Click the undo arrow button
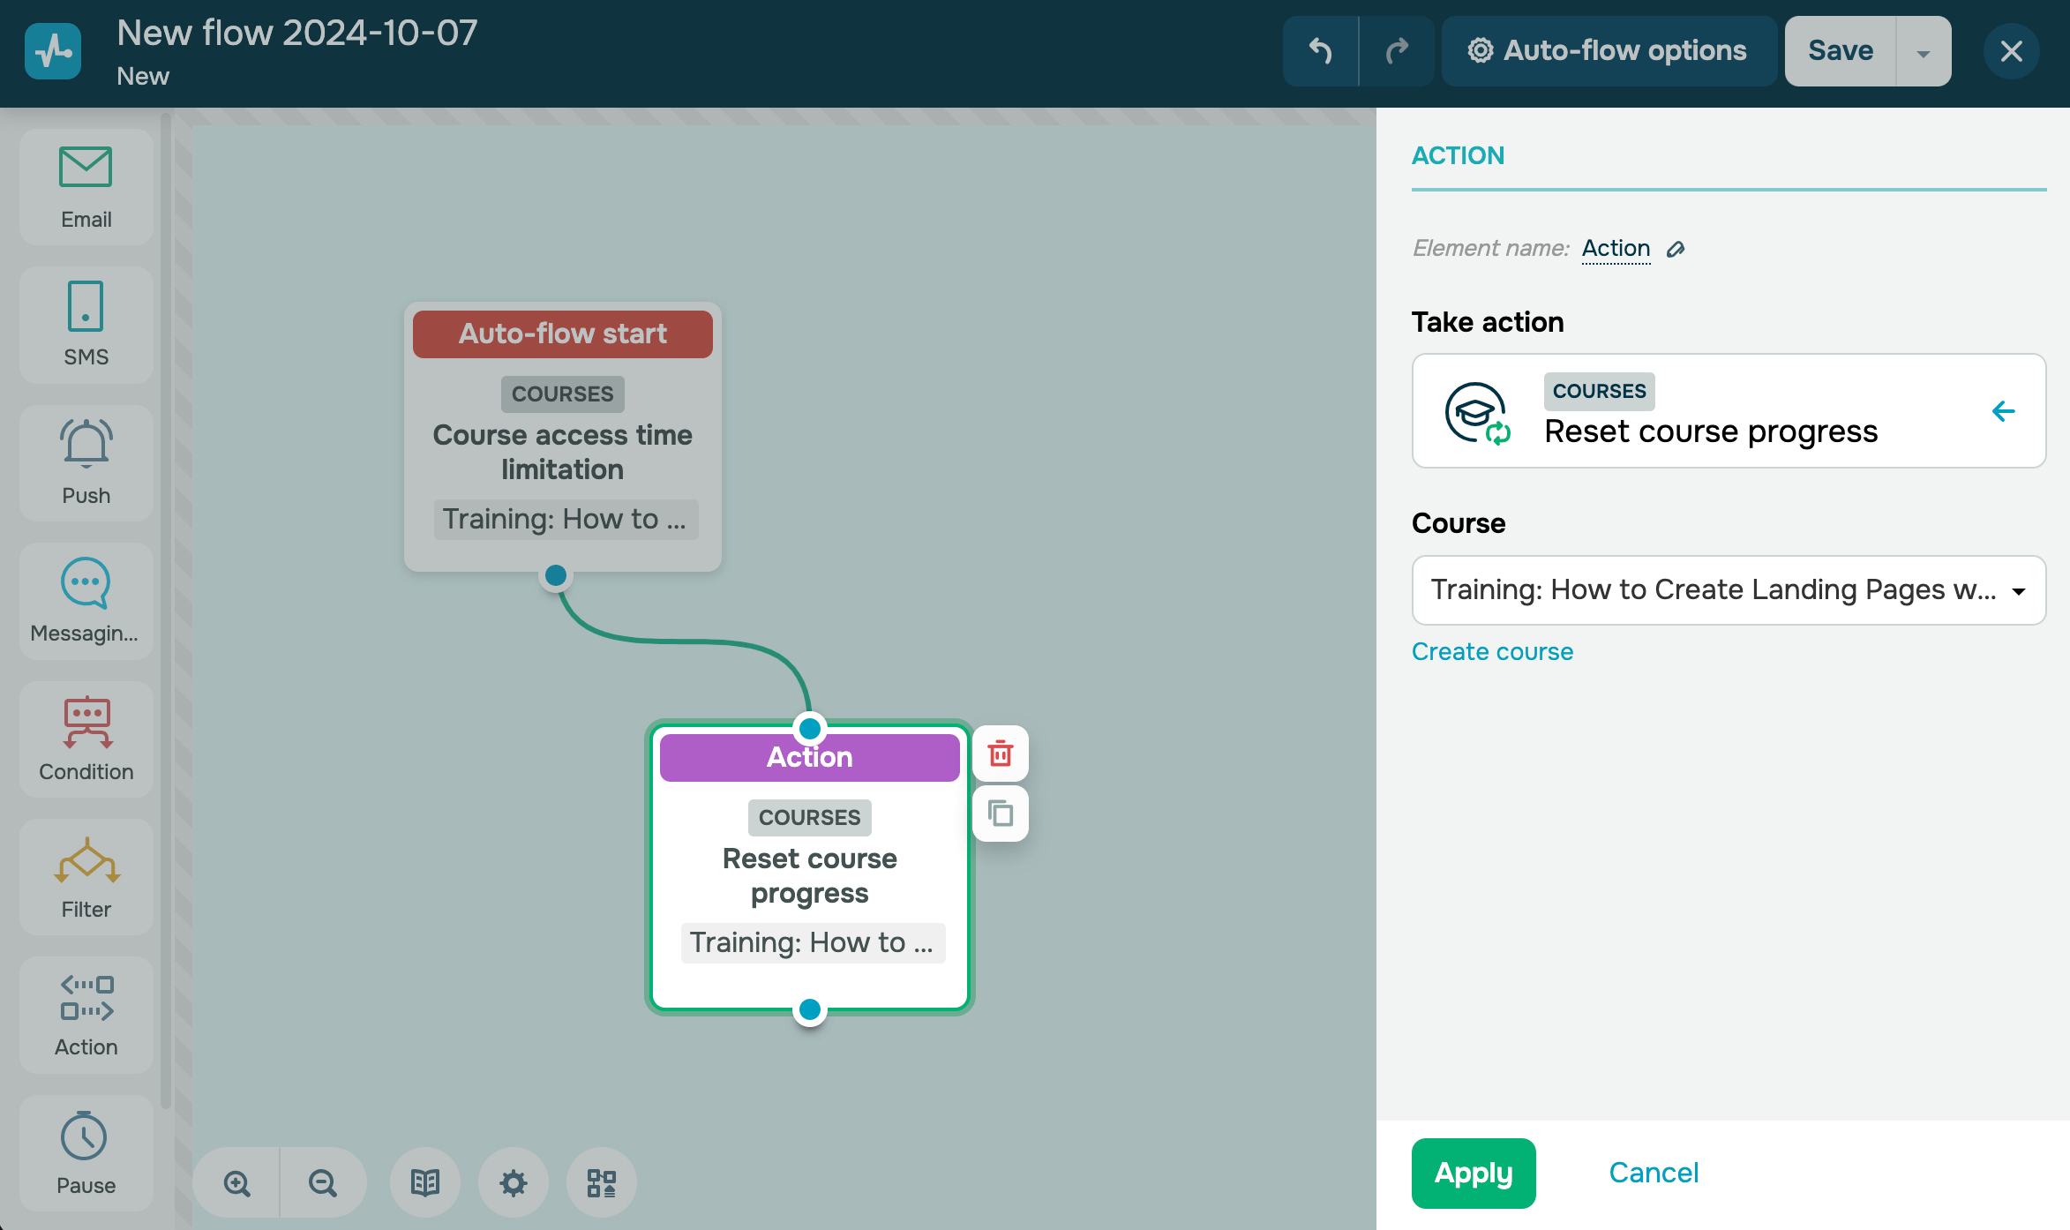This screenshot has height=1230, width=2070. (x=1320, y=51)
